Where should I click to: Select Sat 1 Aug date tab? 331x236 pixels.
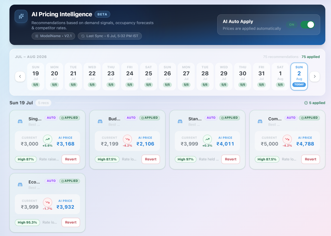pos(280,77)
